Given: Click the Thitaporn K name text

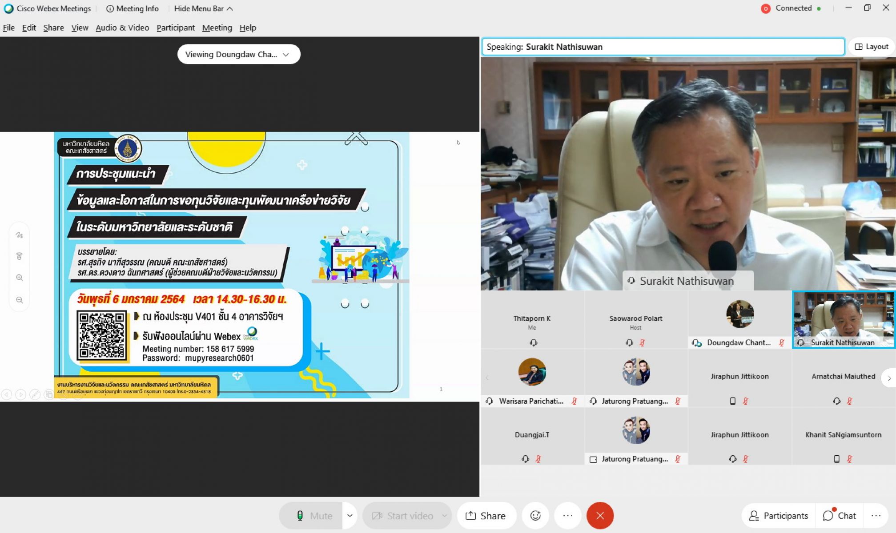Looking at the screenshot, I should tap(532, 318).
